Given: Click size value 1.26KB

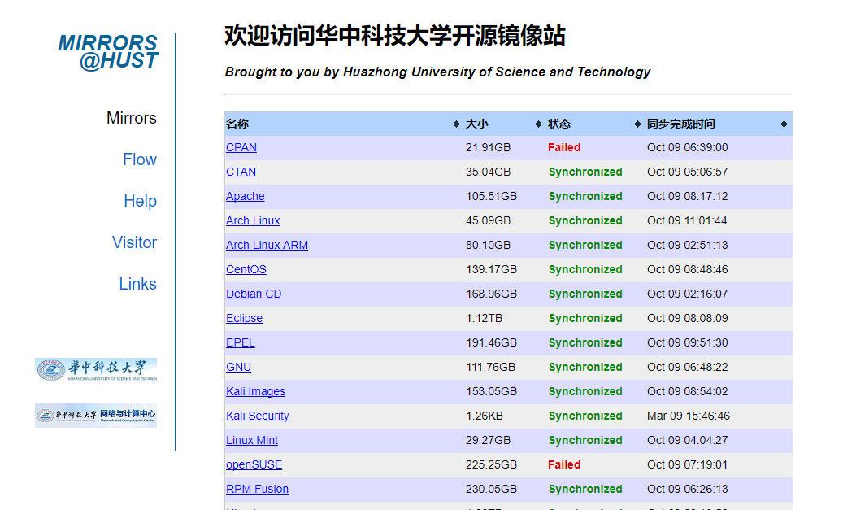Looking at the screenshot, I should pyautogui.click(x=484, y=416).
